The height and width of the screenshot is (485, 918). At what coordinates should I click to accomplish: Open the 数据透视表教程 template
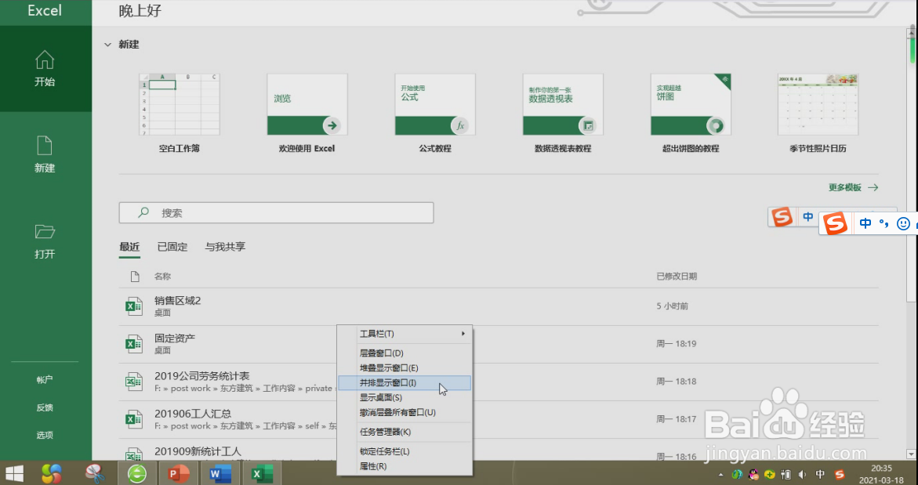(x=563, y=113)
